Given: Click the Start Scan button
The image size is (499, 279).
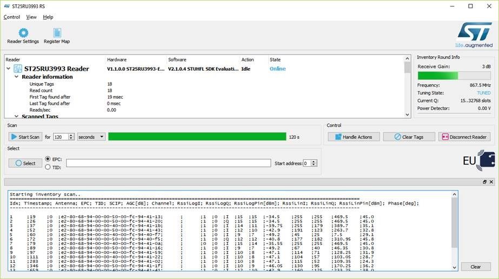Looking at the screenshot, I should (25, 137).
